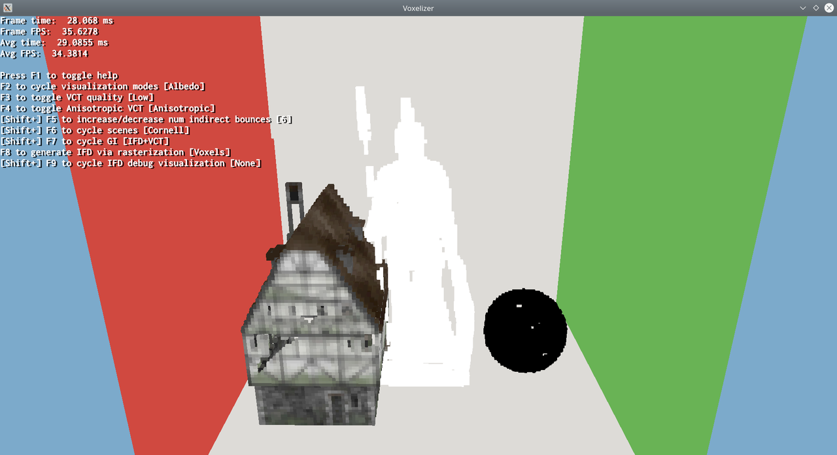Click the 'Press F1 to toggle help' line

pos(59,75)
